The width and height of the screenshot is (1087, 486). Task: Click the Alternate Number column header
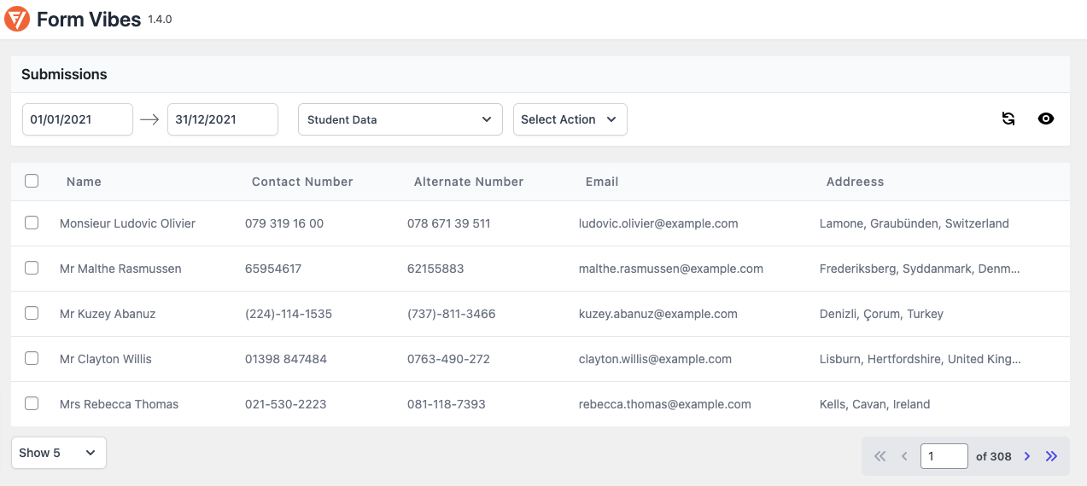coord(469,182)
